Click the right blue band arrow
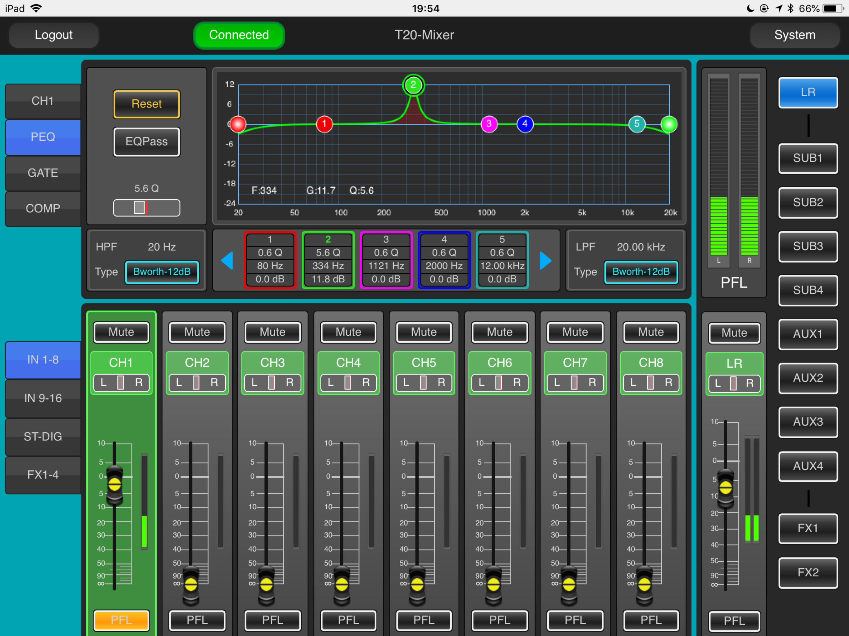 click(x=545, y=261)
